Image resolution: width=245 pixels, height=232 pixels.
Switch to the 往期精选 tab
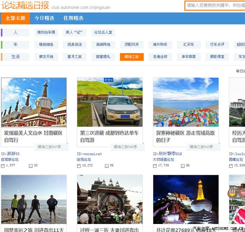click(x=73, y=18)
